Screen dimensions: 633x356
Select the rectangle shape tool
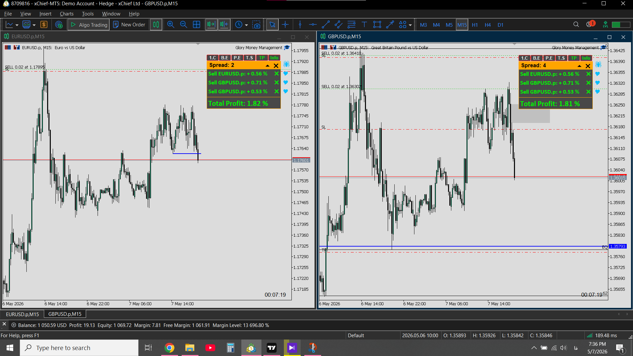pos(377,25)
